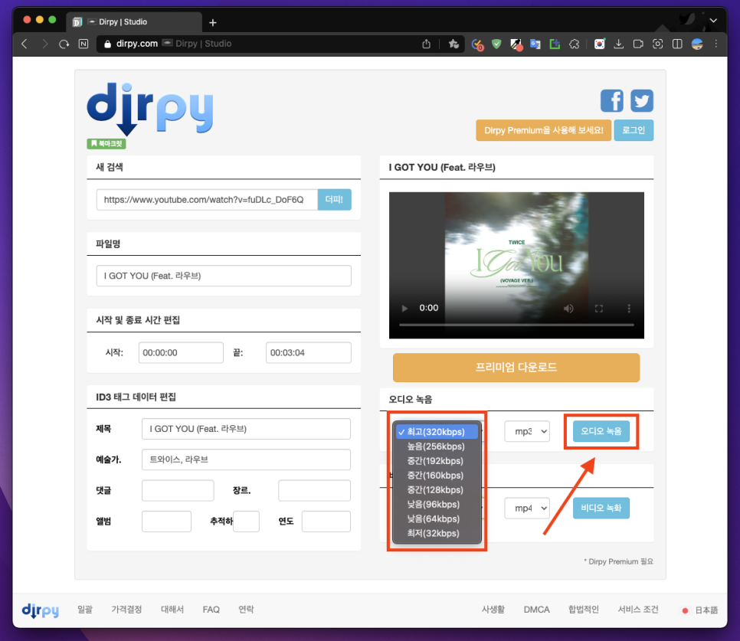Click the 제목 title tag field
The image size is (740, 641).
(246, 429)
